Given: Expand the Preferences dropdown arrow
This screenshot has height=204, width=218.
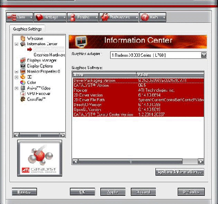Looking at the screenshot, I should click(x=137, y=17).
